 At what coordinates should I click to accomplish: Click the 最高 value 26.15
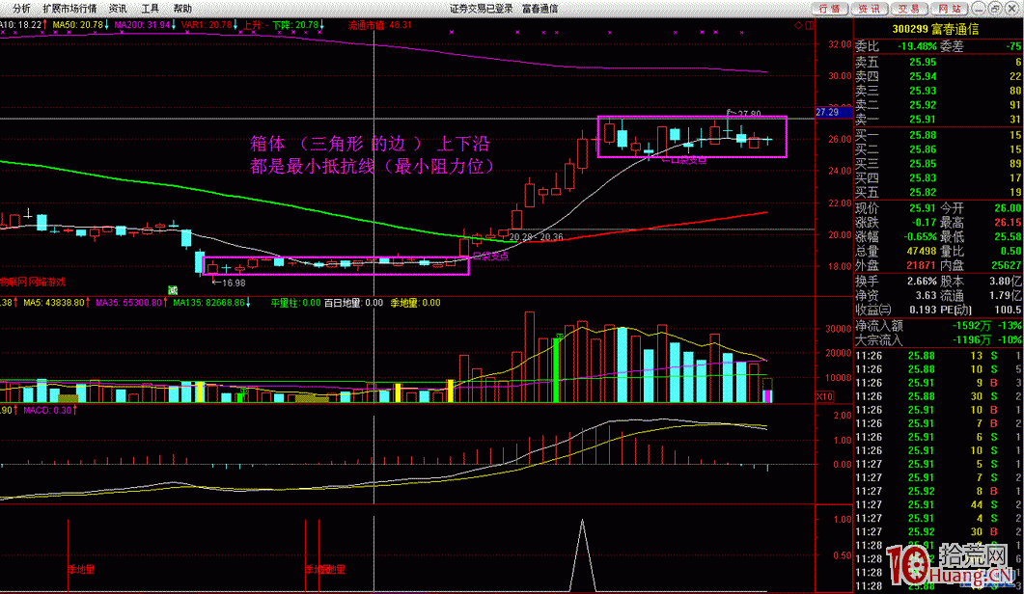[x=1008, y=223]
